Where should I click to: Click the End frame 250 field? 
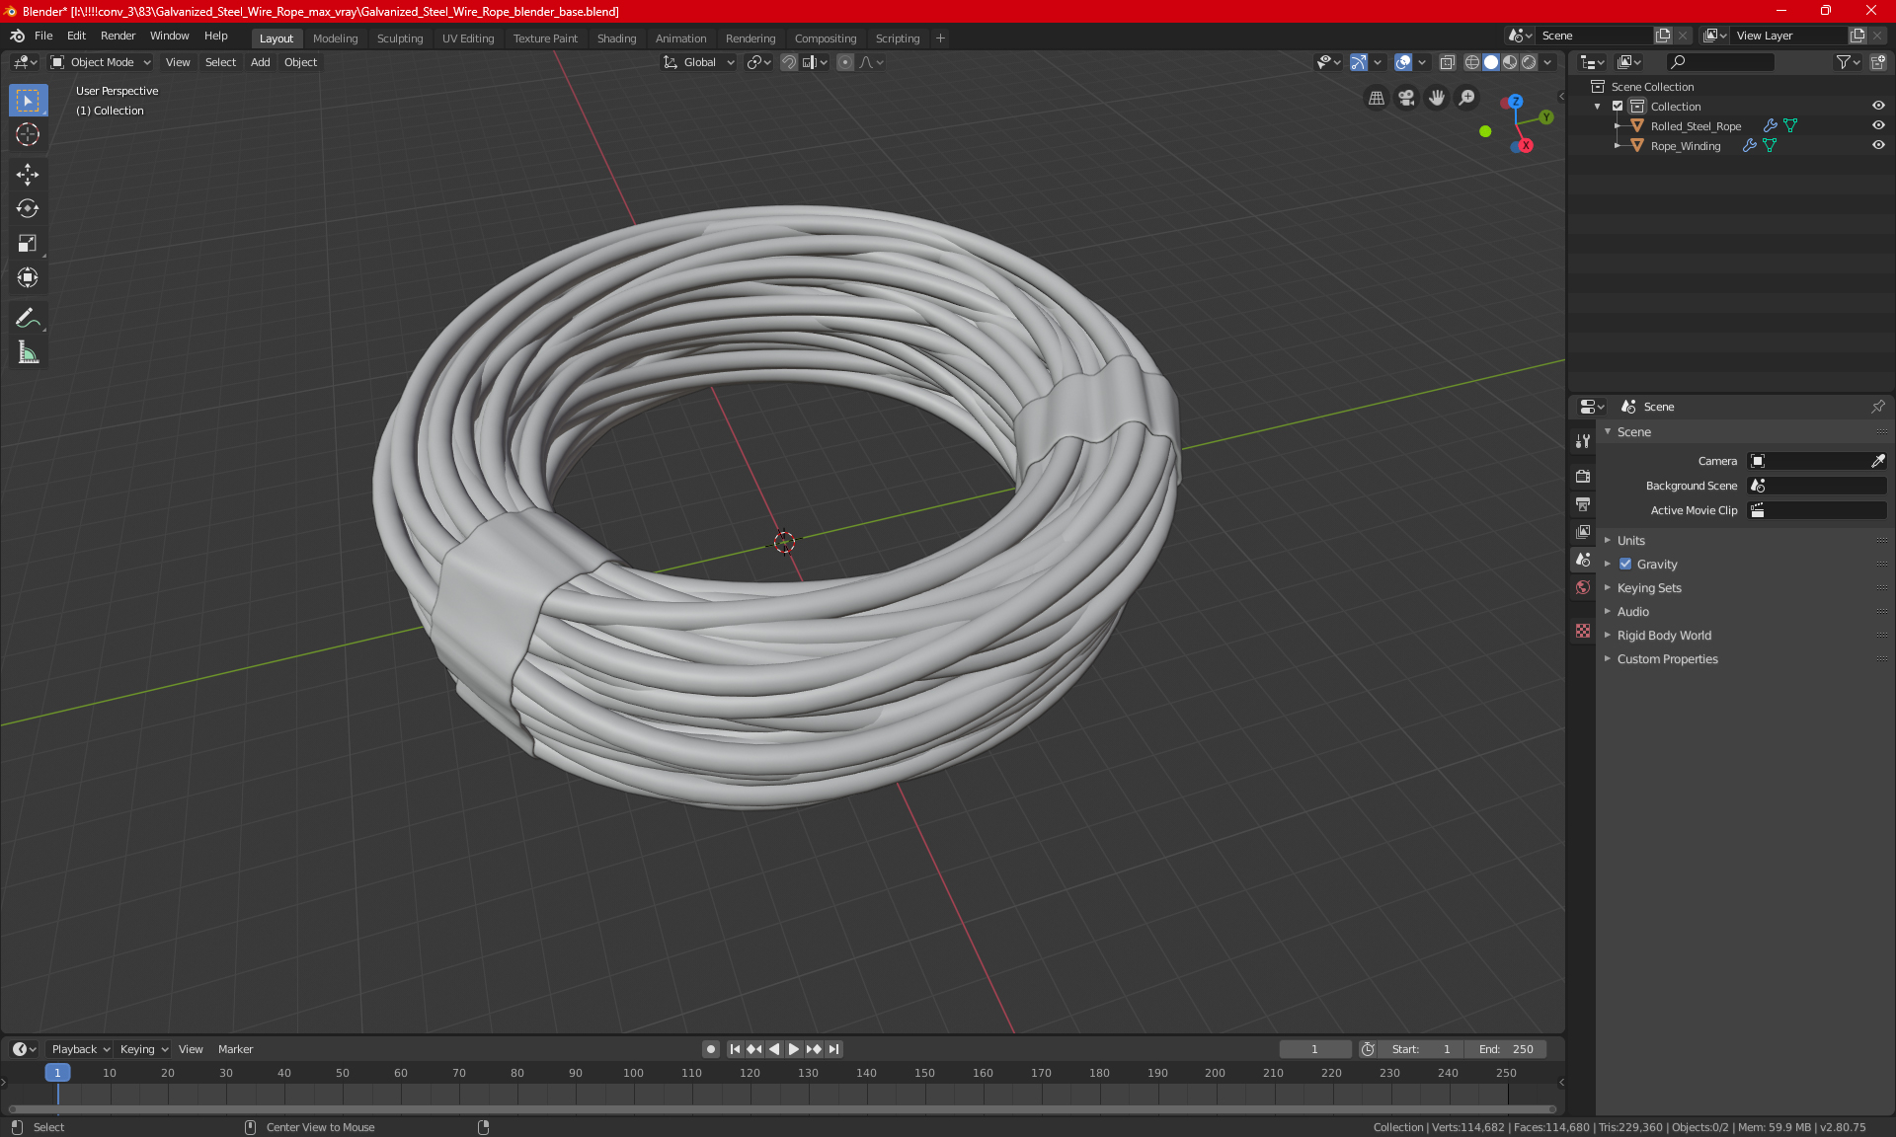coord(1506,1049)
